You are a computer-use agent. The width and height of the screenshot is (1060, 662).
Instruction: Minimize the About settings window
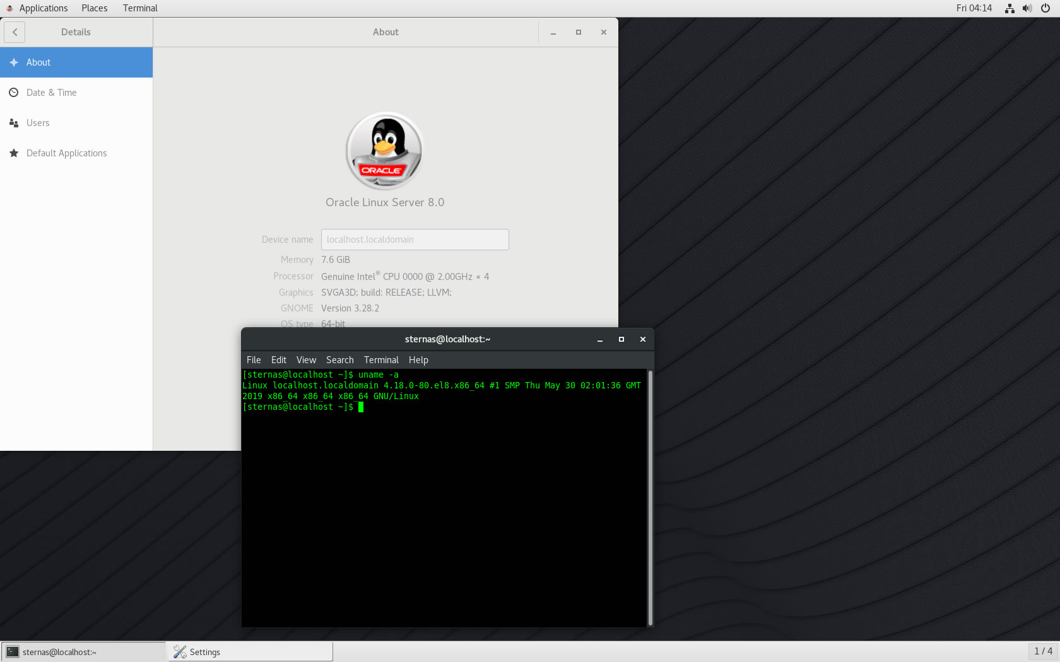(553, 32)
